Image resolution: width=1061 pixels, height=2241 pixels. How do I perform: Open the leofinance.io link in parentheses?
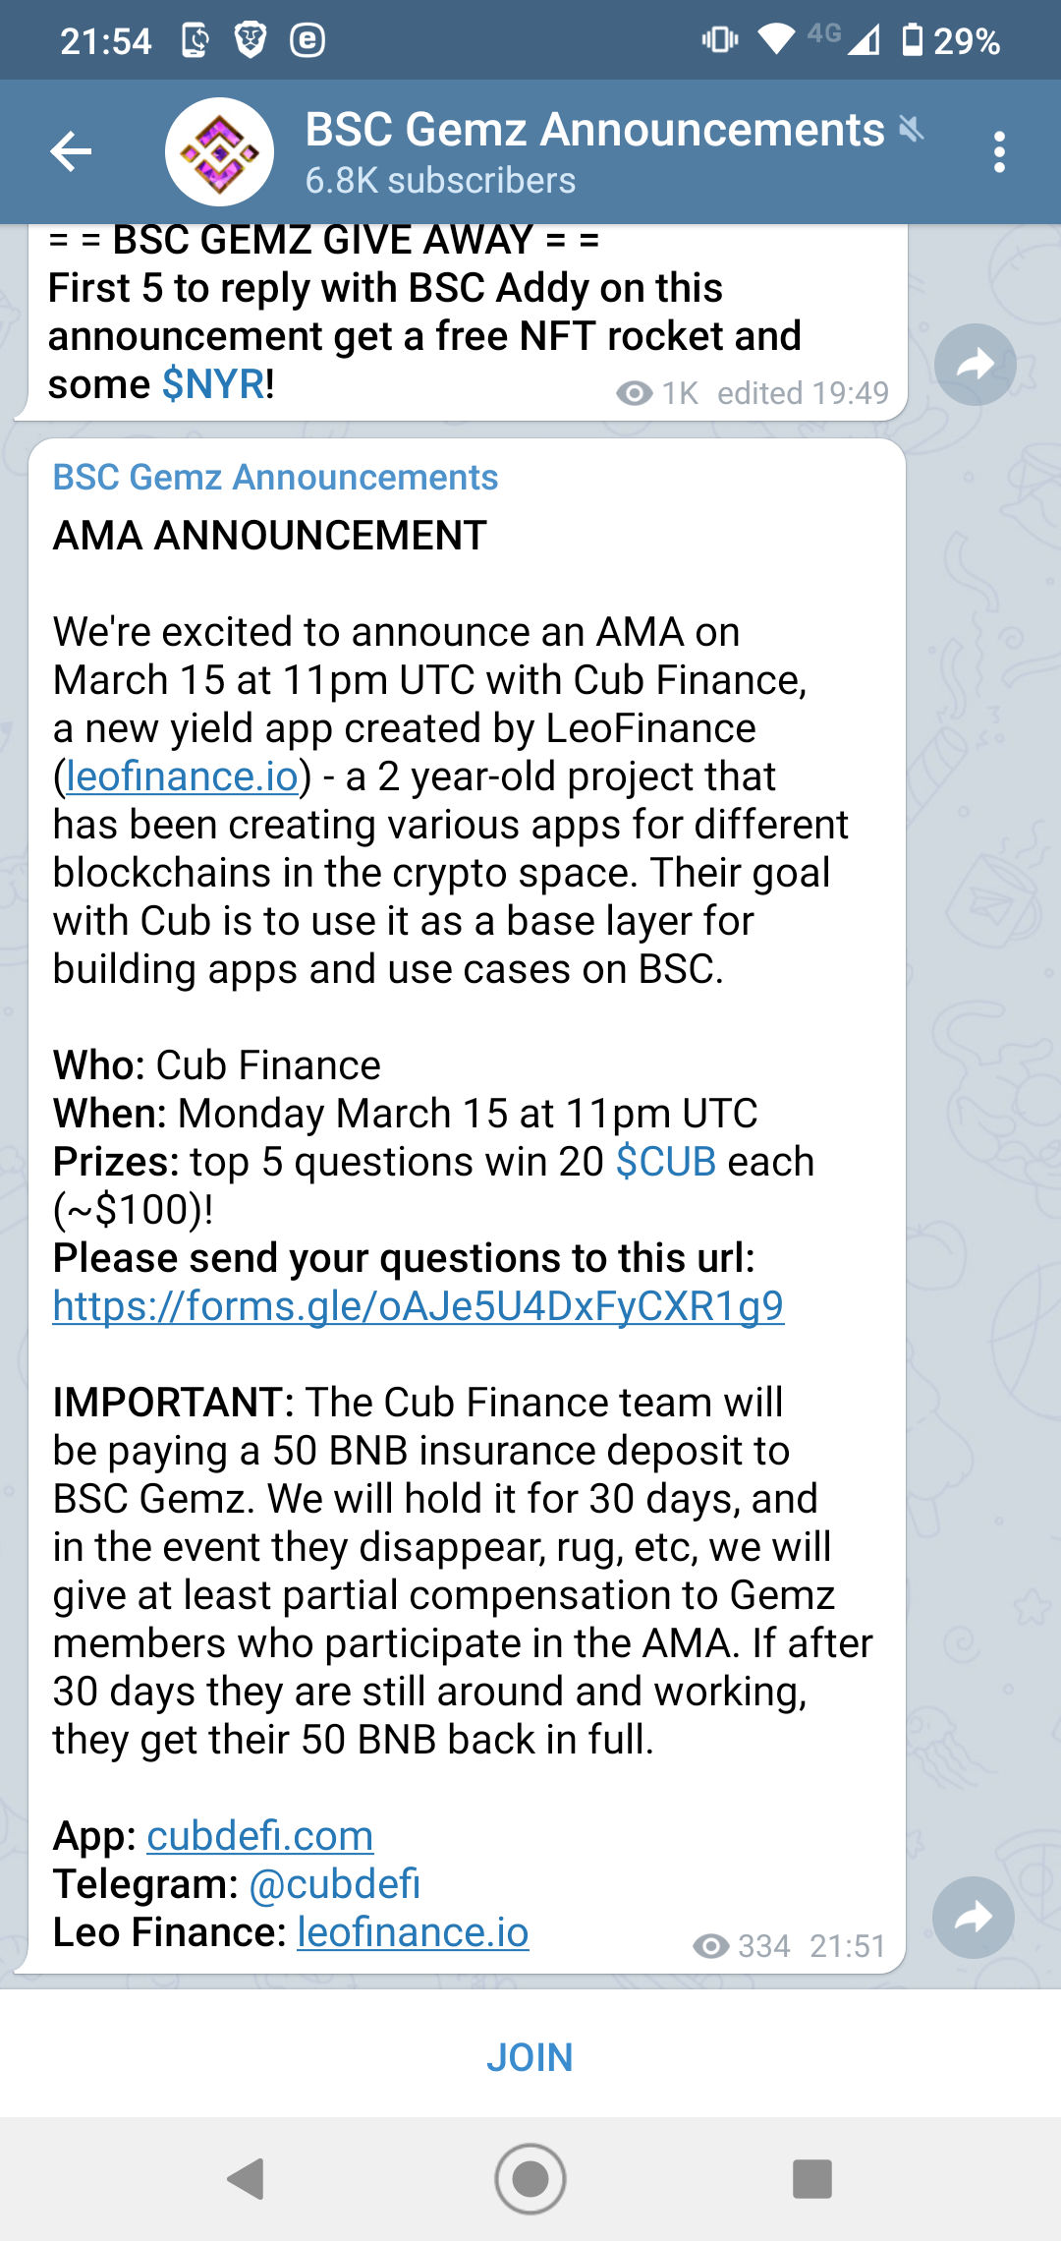click(183, 776)
